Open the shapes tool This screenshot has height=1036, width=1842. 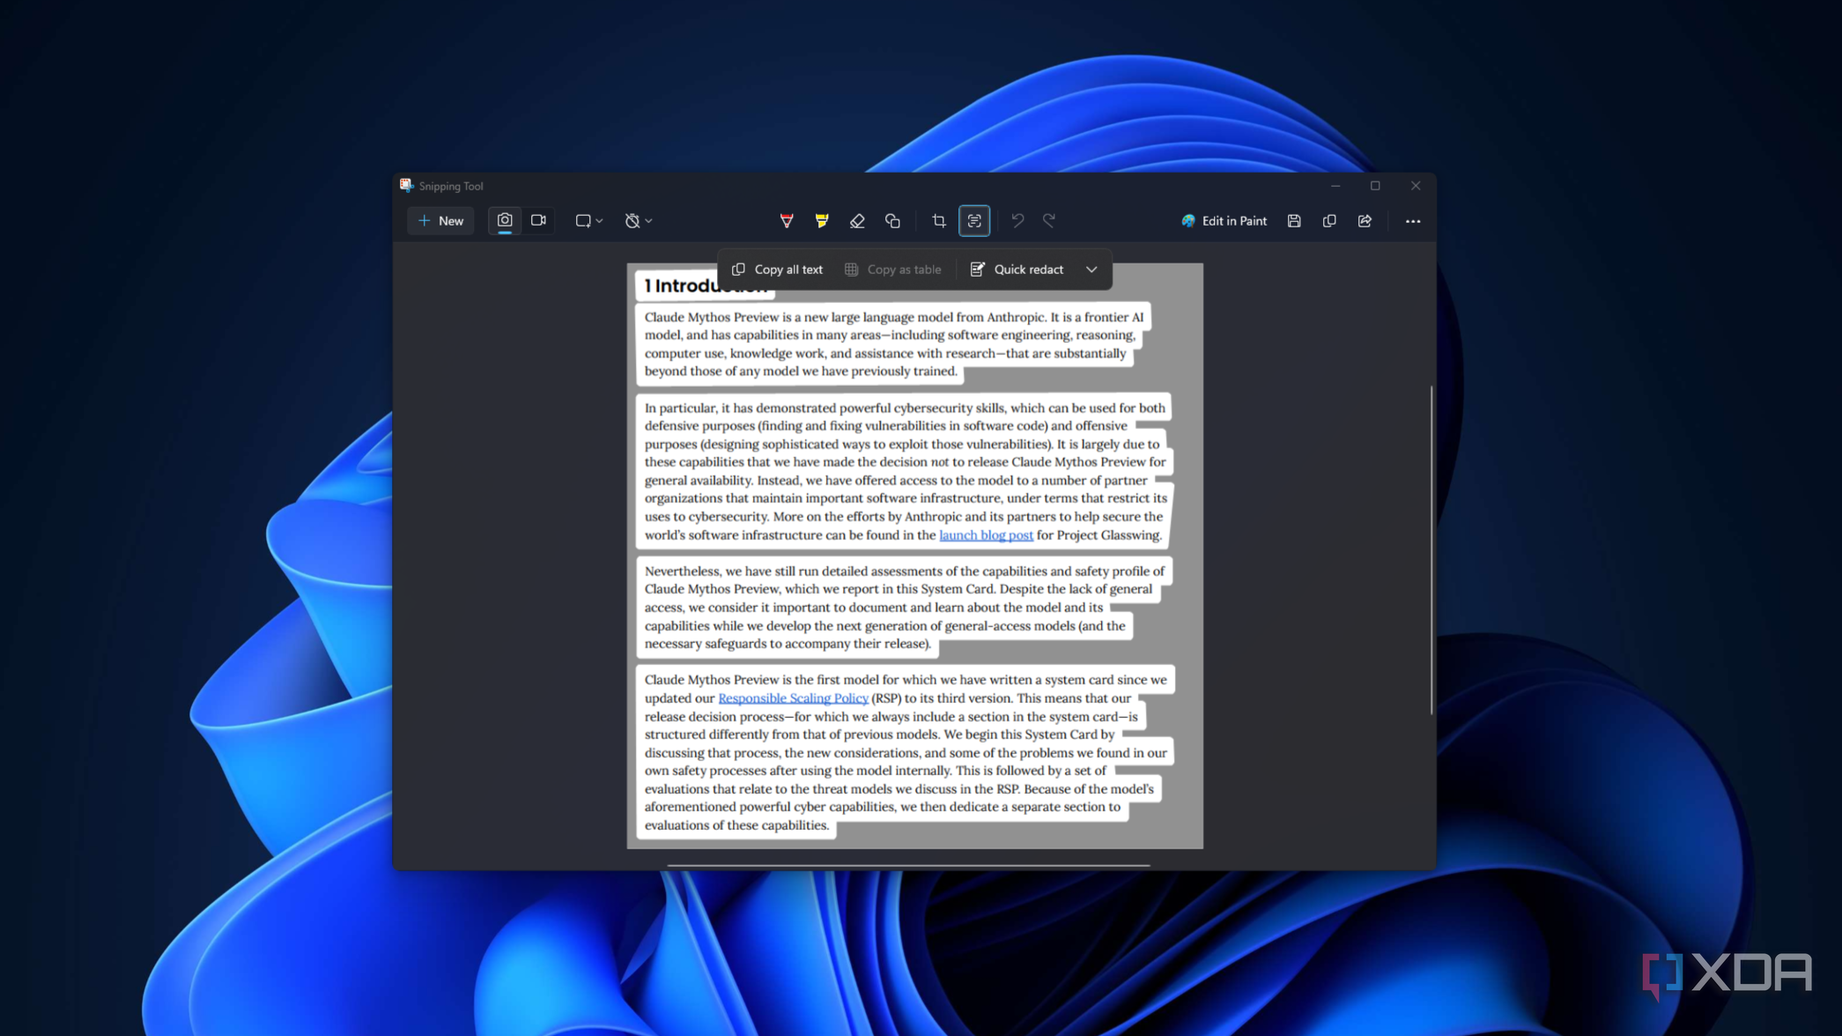(x=892, y=221)
